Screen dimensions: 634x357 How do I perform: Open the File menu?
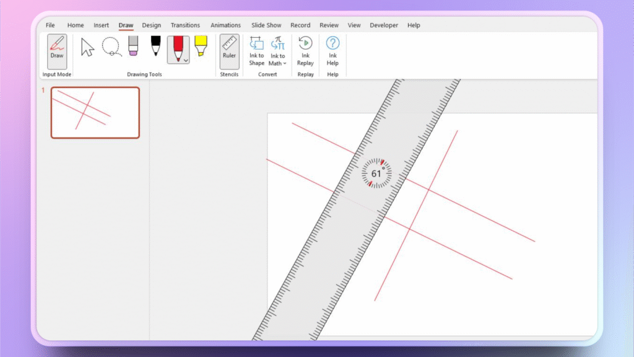coord(50,25)
